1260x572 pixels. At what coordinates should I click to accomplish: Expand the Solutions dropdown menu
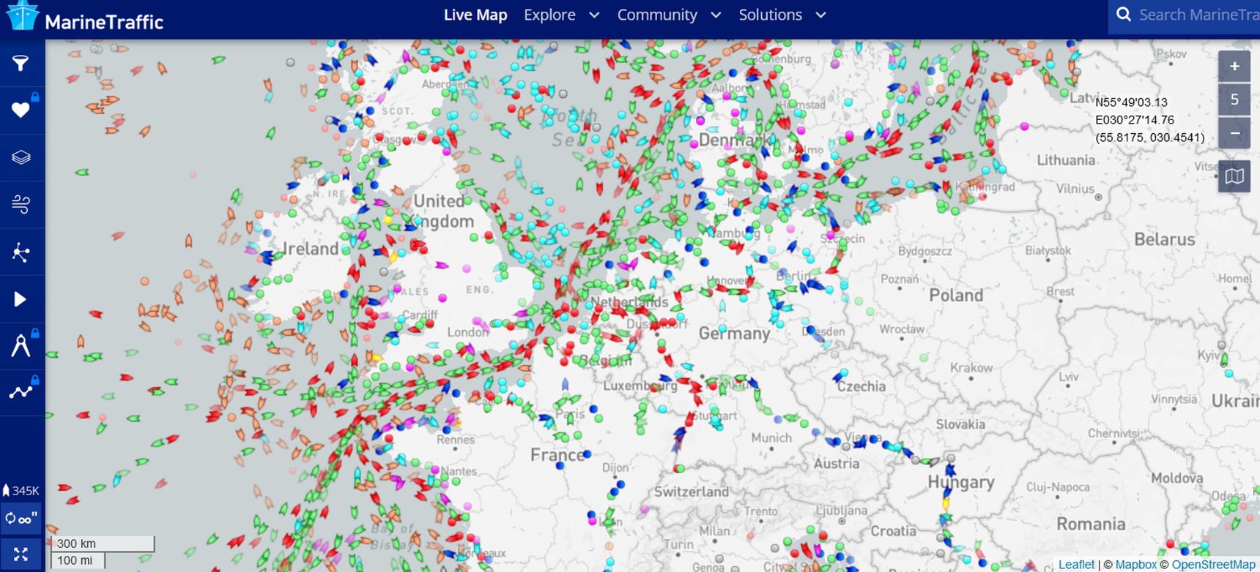tap(782, 15)
